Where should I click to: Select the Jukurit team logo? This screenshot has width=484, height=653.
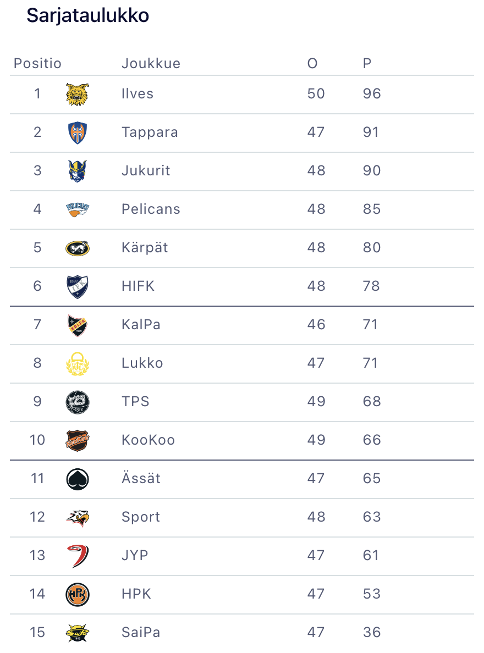[77, 171]
